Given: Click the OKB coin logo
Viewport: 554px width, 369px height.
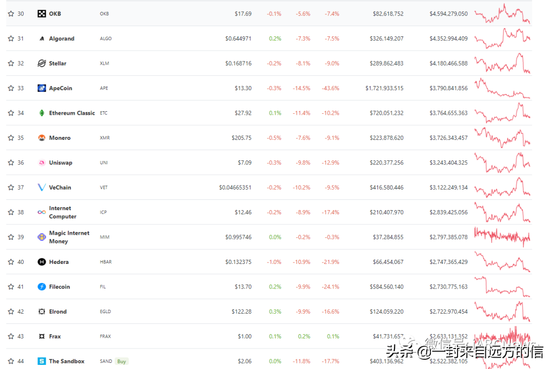Looking at the screenshot, I should coord(41,14).
